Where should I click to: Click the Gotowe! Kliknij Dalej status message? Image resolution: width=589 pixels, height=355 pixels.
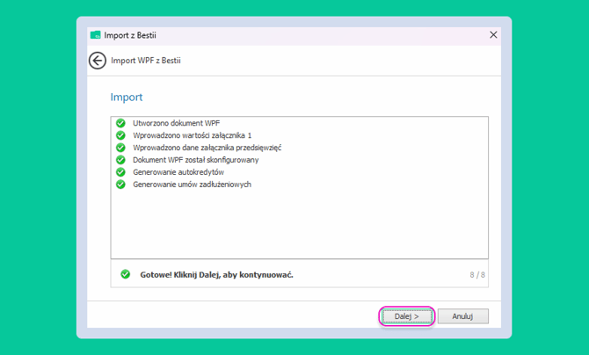217,275
